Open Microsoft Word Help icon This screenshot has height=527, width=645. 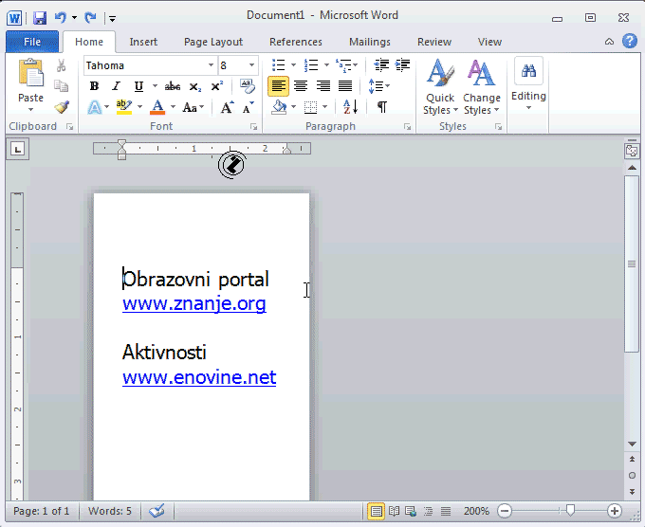[x=629, y=41]
